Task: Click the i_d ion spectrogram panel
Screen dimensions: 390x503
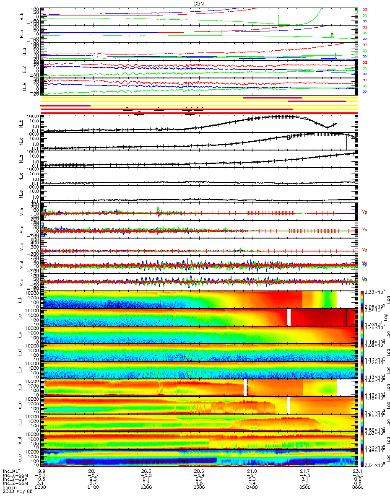Action: [199, 353]
